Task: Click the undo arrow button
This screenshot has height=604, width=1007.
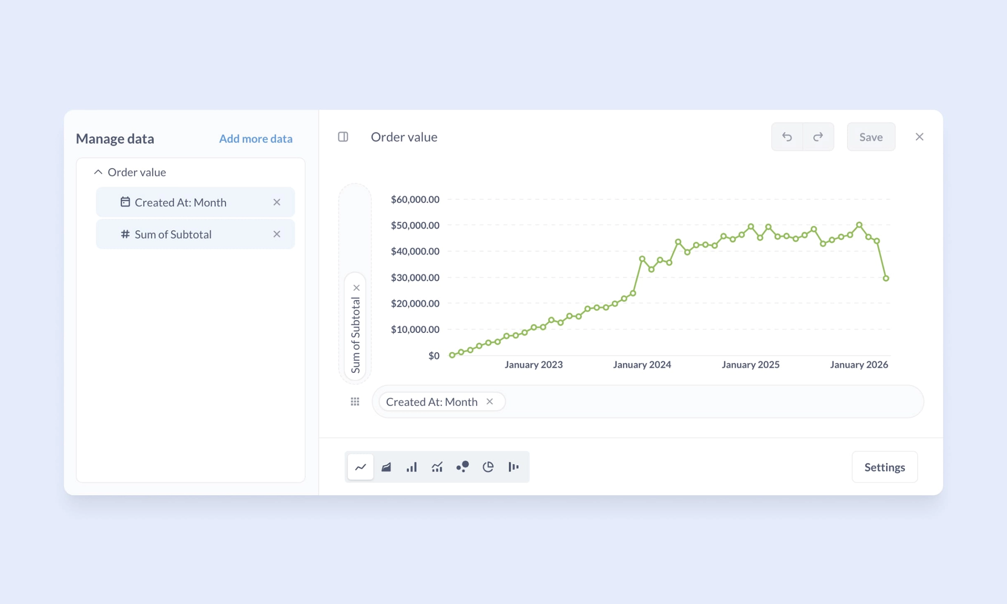Action: click(x=787, y=137)
